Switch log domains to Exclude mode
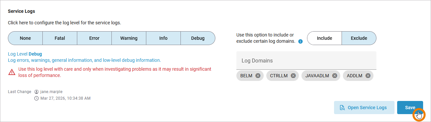Image resolution: width=431 pixels, height=122 pixels. pyautogui.click(x=359, y=38)
